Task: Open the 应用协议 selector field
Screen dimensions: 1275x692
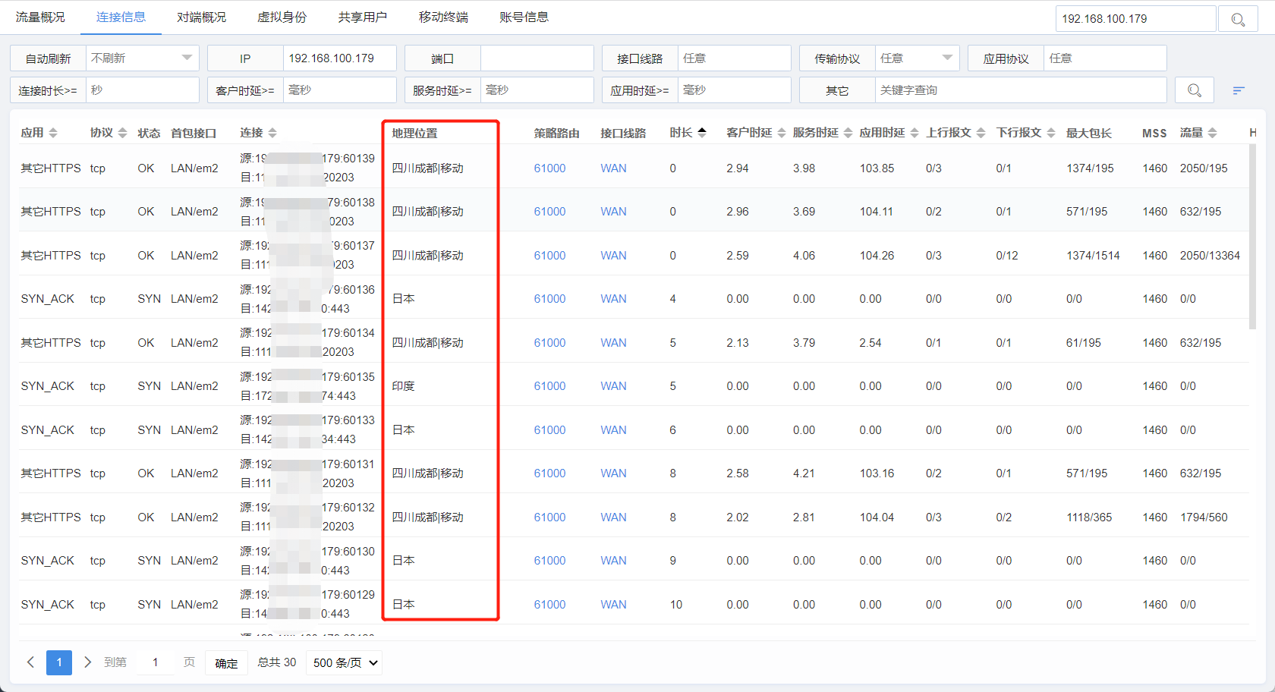Action: click(x=1105, y=58)
